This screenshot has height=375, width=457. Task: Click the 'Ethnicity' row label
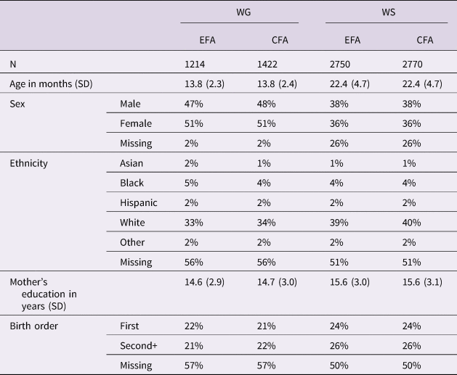tap(28, 164)
